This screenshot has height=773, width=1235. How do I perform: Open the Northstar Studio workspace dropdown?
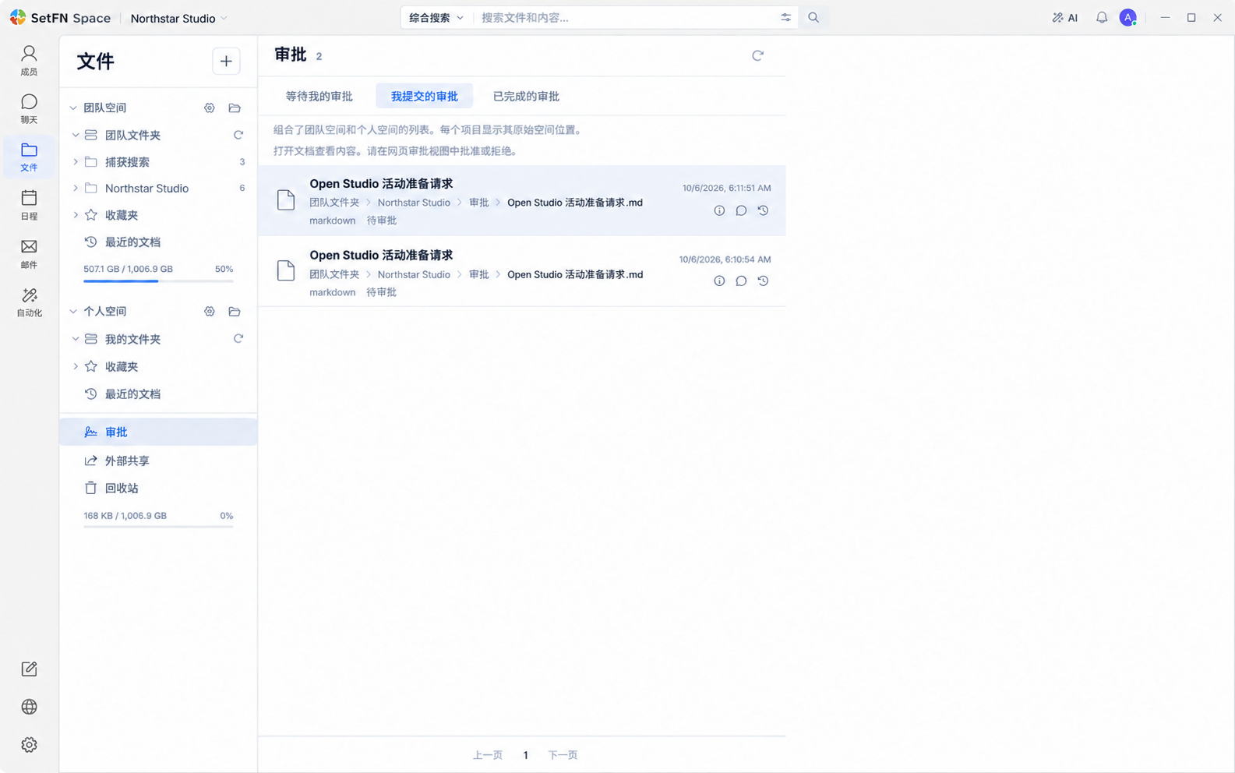coord(178,18)
